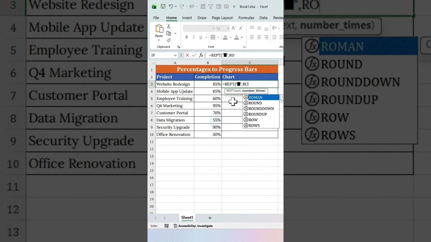Toggle Center alignment
Screen dimensions: 431x242
[259, 37]
